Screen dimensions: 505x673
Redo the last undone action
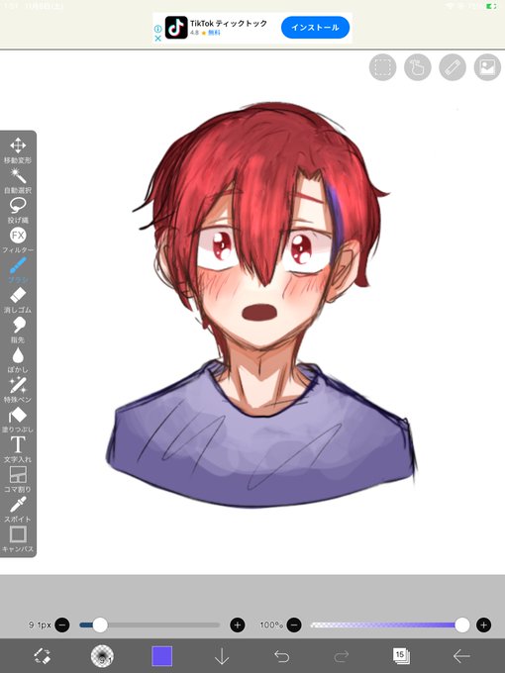tap(342, 656)
